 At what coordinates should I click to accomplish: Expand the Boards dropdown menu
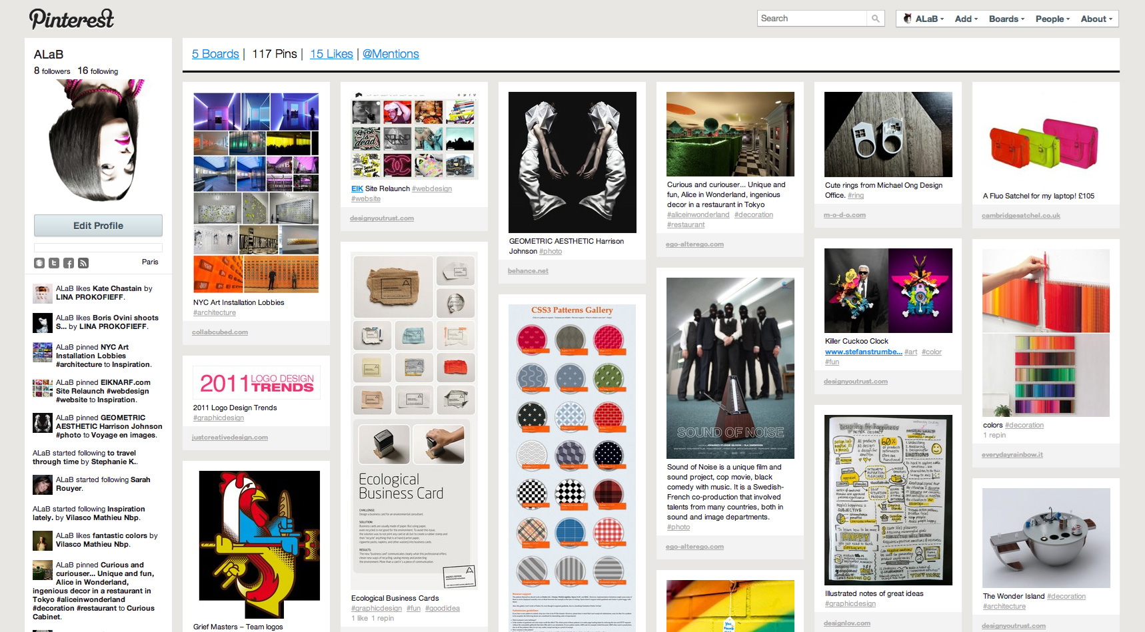pyautogui.click(x=1006, y=19)
